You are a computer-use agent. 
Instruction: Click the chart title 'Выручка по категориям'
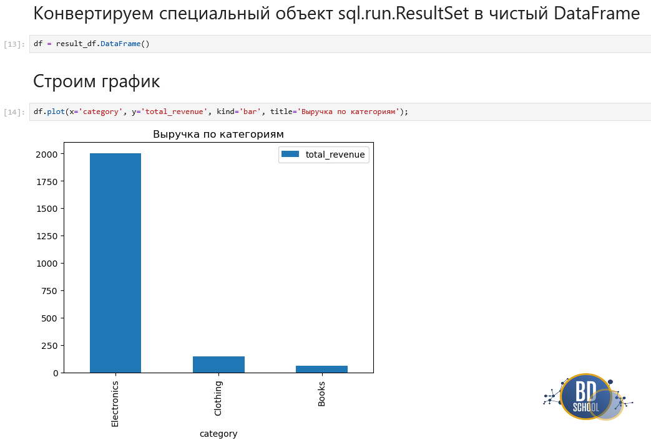click(218, 133)
